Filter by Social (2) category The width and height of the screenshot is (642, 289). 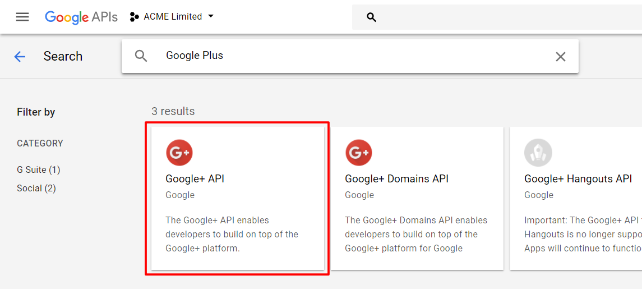tap(36, 189)
